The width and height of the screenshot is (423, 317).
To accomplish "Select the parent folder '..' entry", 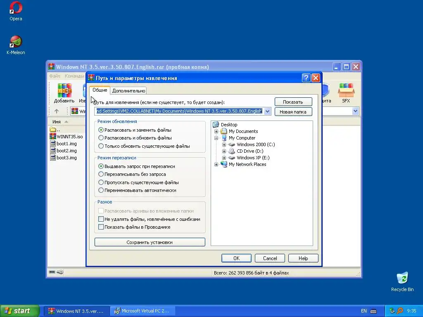I will (55, 130).
